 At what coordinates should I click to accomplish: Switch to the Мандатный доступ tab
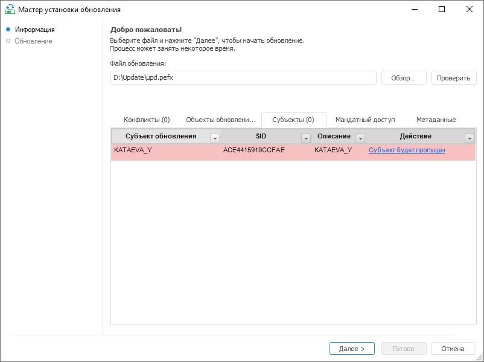[x=365, y=120]
